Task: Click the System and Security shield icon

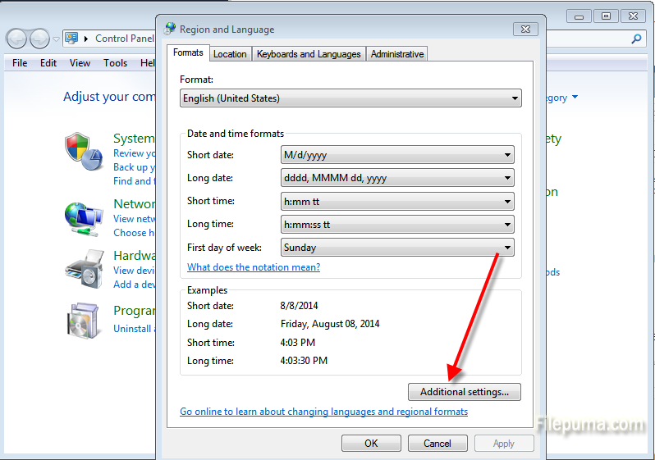Action: (x=84, y=152)
